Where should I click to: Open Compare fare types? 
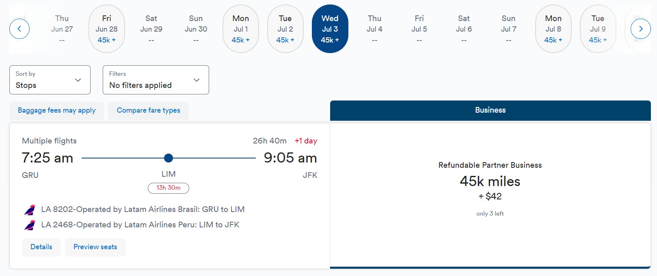pyautogui.click(x=149, y=111)
